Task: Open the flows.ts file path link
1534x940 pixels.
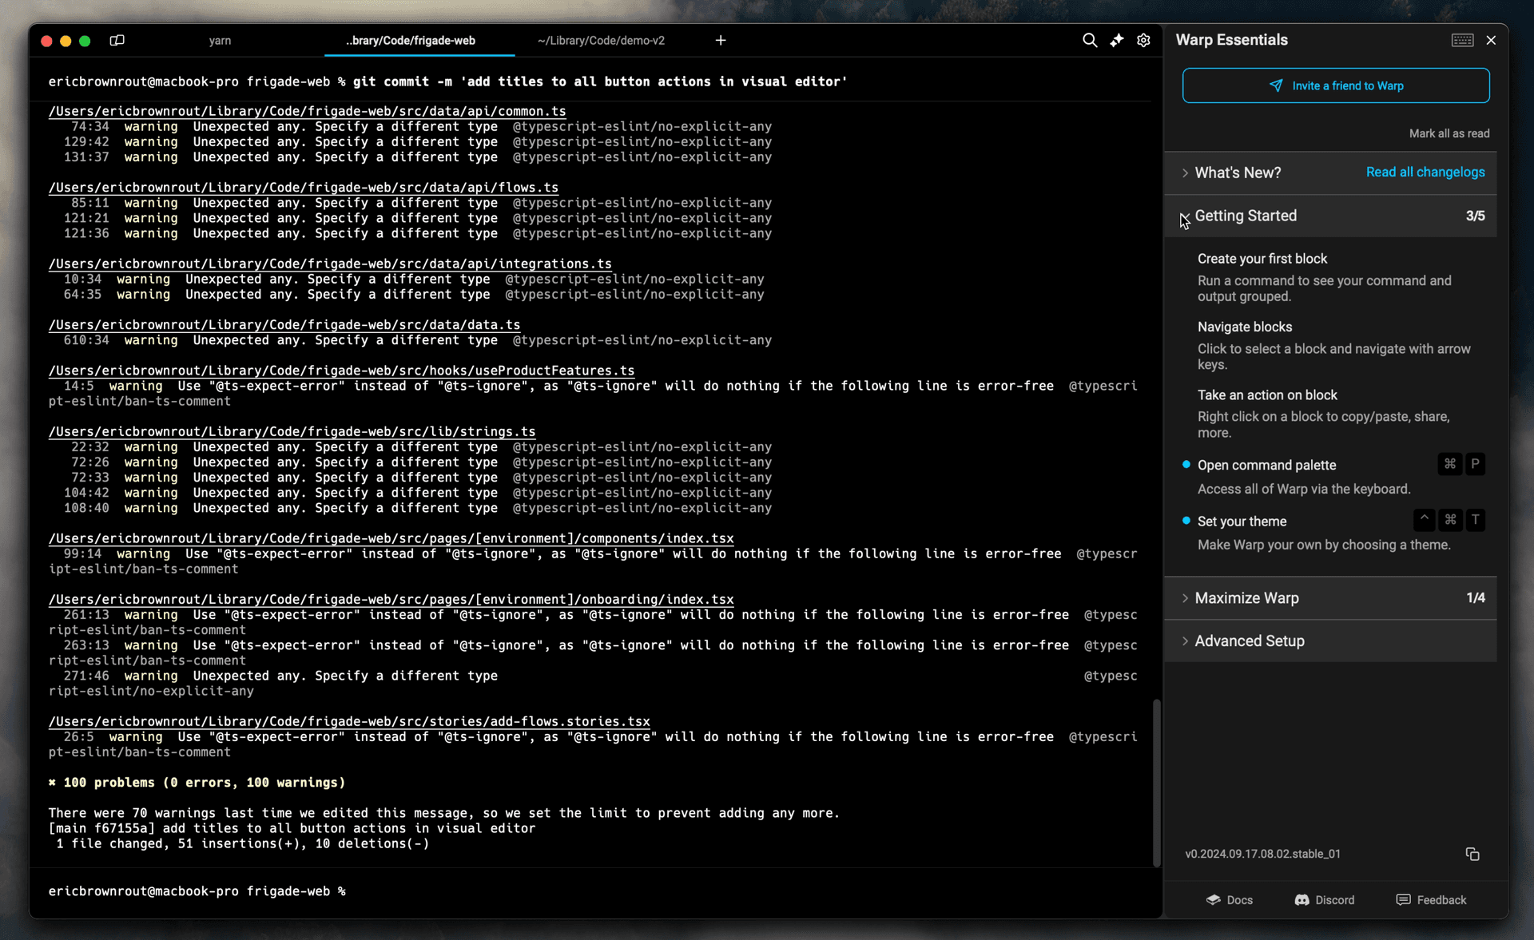Action: click(303, 187)
